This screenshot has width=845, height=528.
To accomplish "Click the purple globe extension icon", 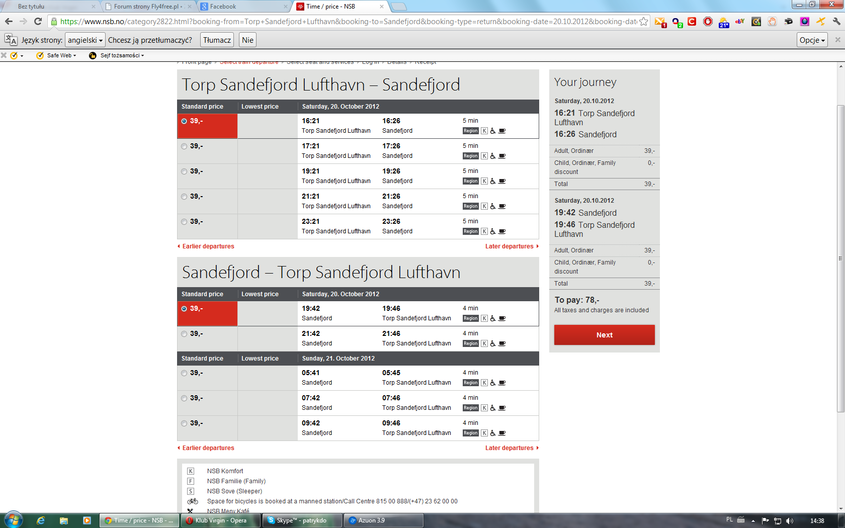I will pyautogui.click(x=804, y=22).
